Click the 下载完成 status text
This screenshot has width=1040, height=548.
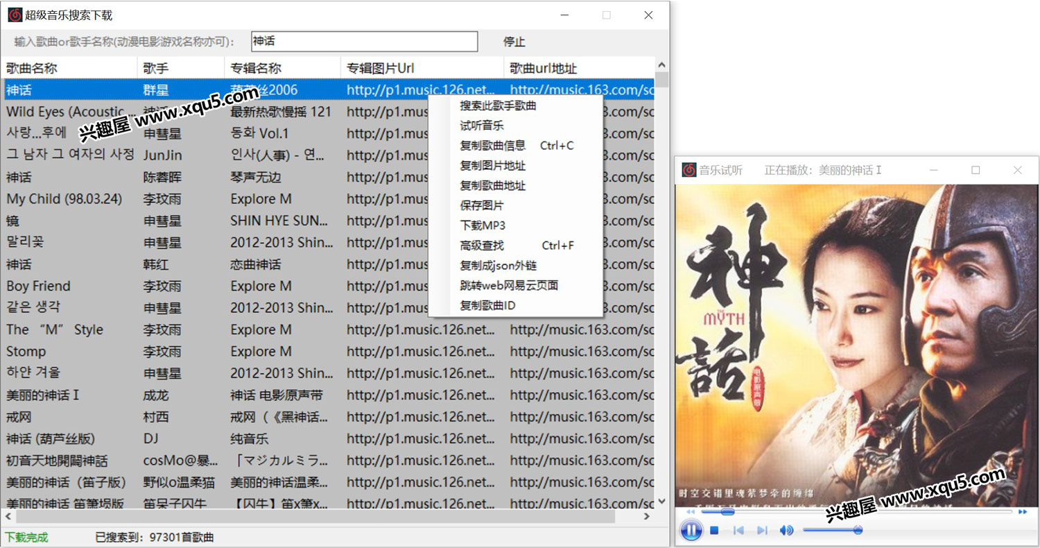26,538
